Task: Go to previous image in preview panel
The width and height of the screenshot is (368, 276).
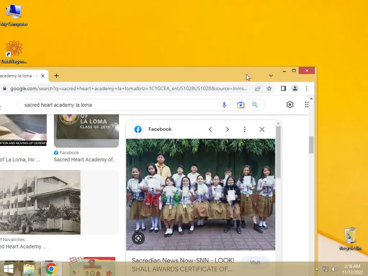Action: tap(210, 129)
